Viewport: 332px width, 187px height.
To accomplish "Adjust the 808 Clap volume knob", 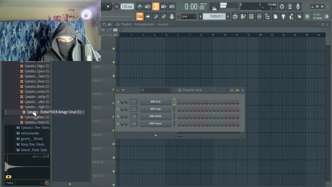I will pyautogui.click(x=126, y=109).
